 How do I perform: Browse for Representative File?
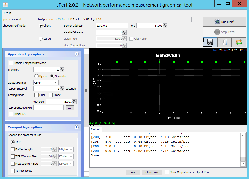pos(70,108)
